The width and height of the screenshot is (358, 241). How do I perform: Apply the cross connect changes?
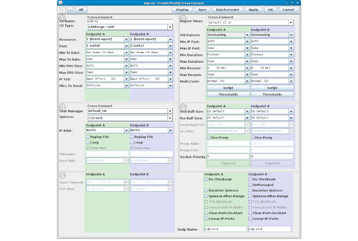[253, 10]
